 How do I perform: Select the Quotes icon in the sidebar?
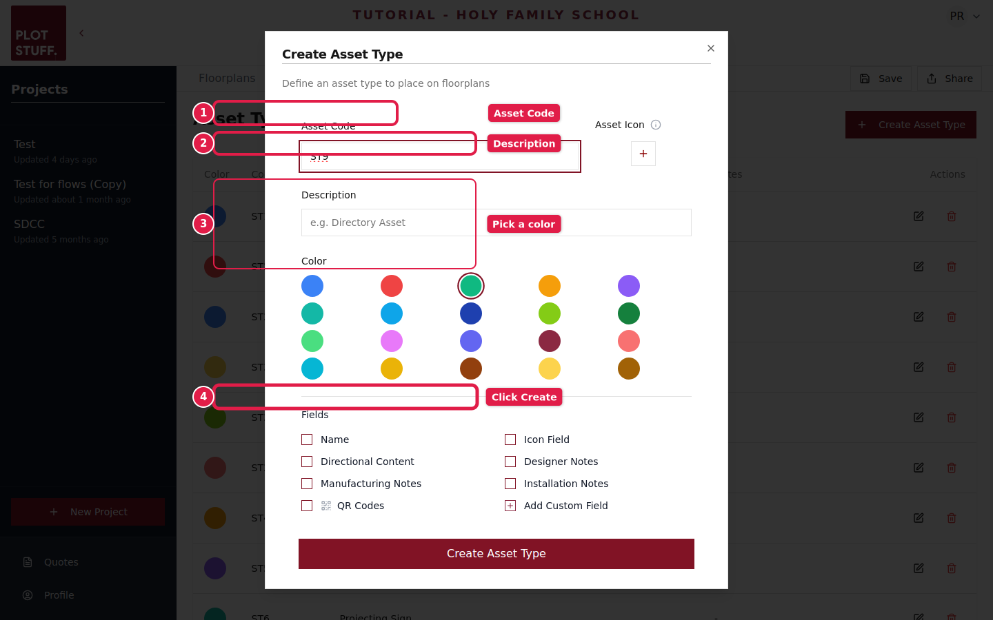click(x=28, y=561)
